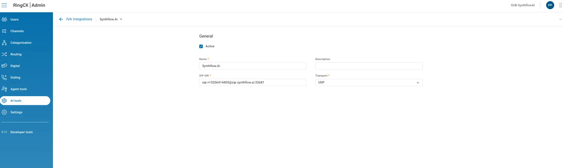The width and height of the screenshot is (562, 168).
Task: Open the PP user profile avatar
Action: click(550, 5)
